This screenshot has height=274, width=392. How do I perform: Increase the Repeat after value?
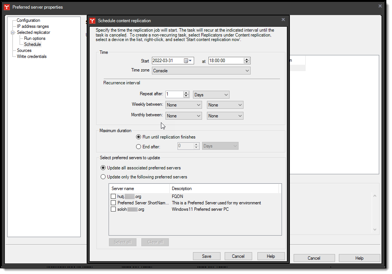coord(186,93)
